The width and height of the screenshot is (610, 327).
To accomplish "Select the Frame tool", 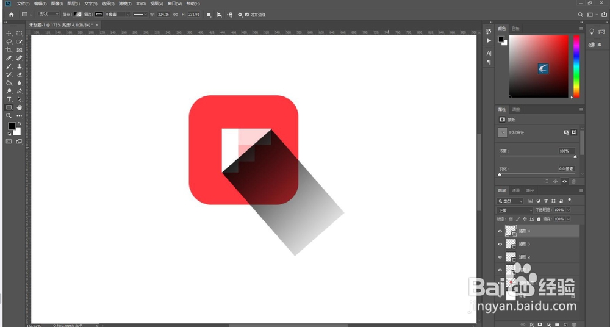I will 20,50.
